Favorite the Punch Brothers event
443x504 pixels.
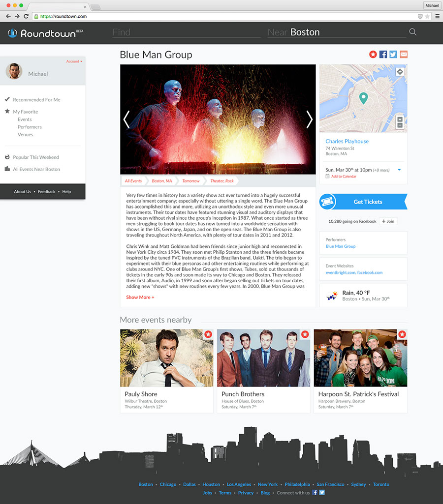(x=305, y=334)
